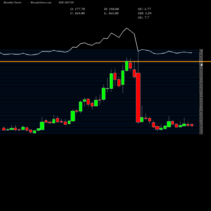This screenshot has height=211, width=211.
Task: Click the 'BSE 503720' symbol text
Action: point(66,3)
